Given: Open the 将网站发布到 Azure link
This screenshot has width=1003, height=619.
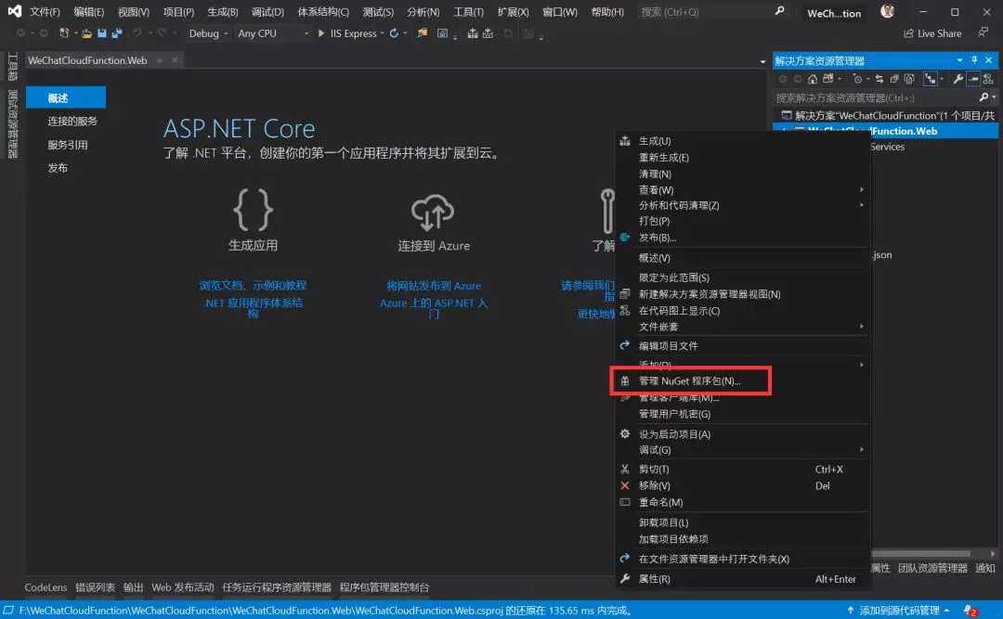Looking at the screenshot, I should (x=434, y=285).
